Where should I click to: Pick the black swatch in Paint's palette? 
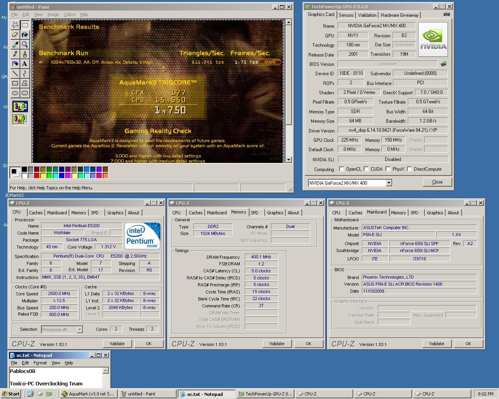click(x=24, y=169)
